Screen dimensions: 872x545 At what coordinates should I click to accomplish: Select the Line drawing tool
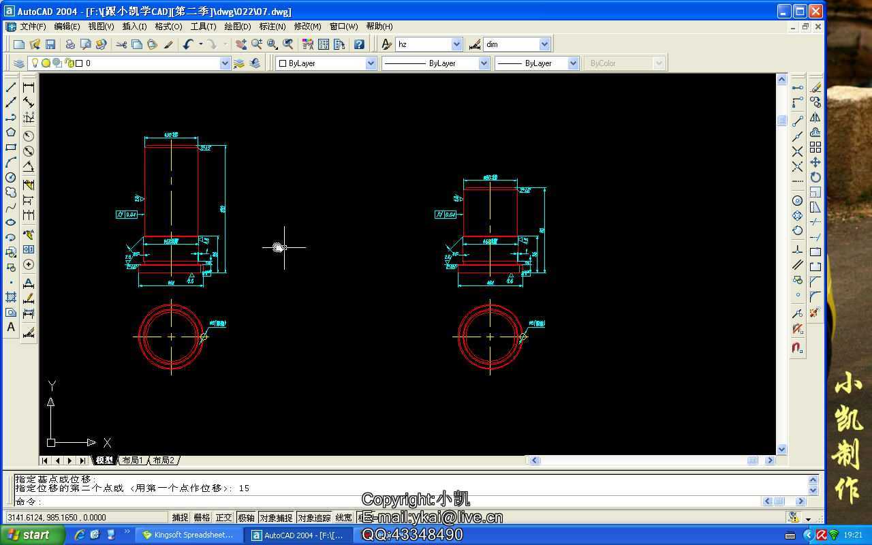click(11, 87)
